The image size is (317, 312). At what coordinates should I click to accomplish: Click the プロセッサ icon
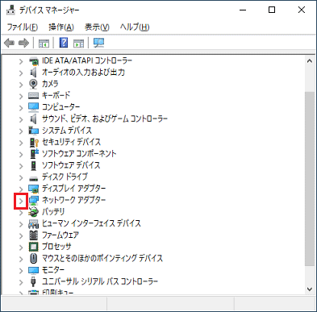point(34,247)
